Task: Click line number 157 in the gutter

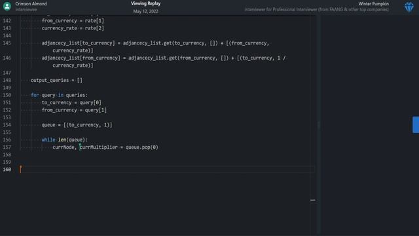Action: [7, 147]
